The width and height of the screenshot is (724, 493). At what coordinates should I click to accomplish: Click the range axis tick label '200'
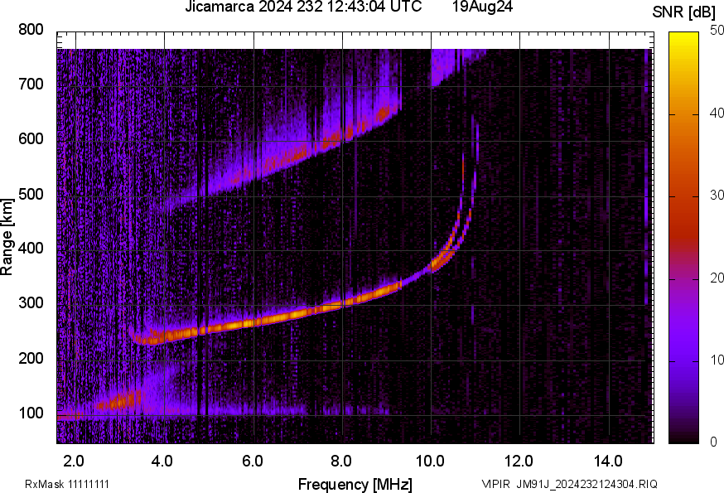[31, 358]
